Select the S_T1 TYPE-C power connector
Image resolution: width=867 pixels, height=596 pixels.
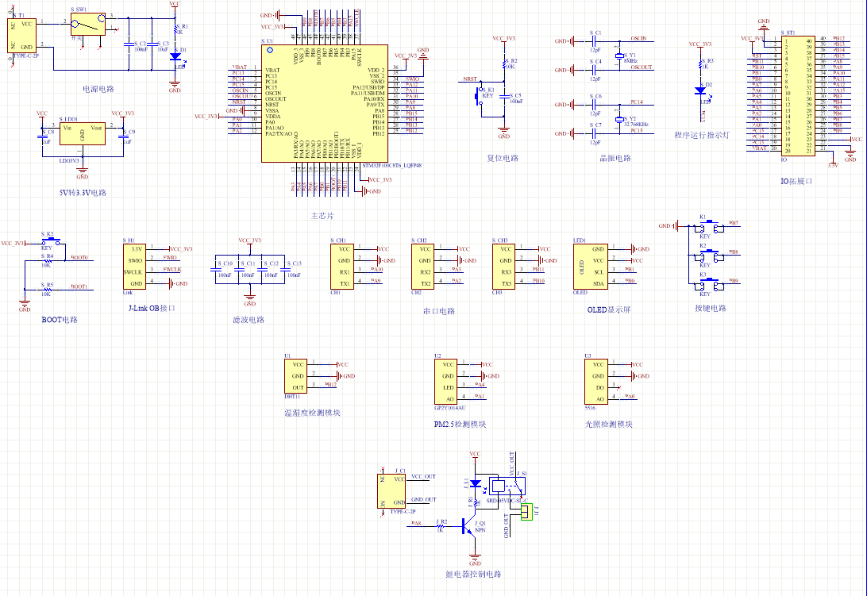click(x=22, y=36)
